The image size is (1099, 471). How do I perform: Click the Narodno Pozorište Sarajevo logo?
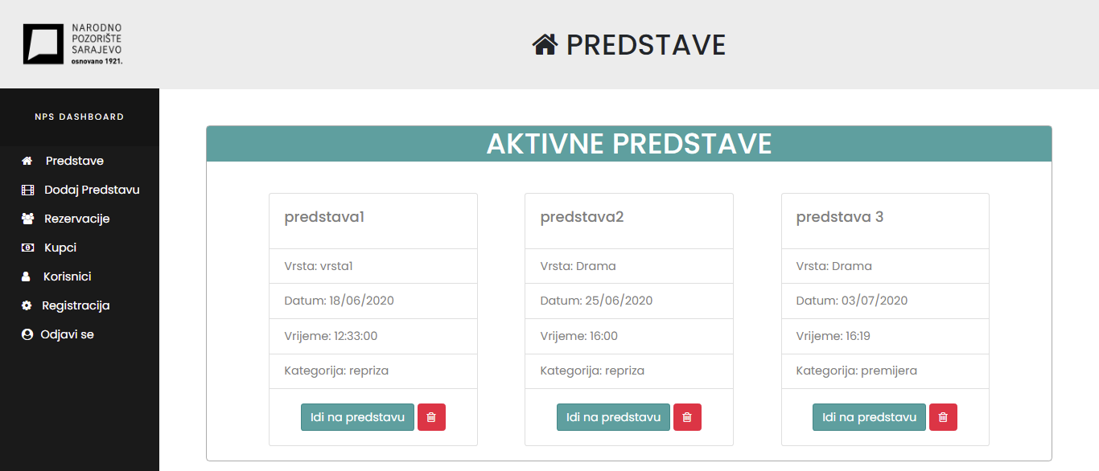(x=73, y=43)
